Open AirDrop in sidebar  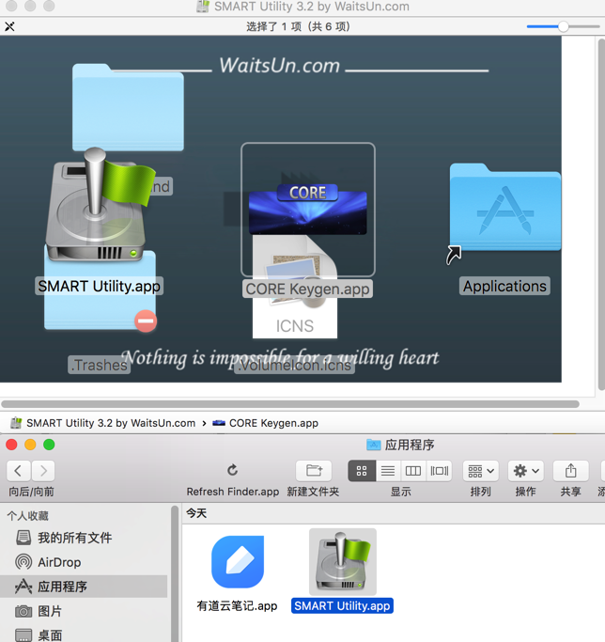coord(84,562)
